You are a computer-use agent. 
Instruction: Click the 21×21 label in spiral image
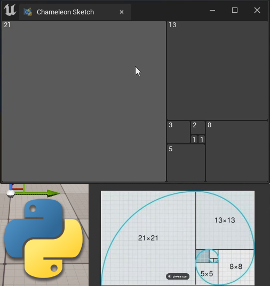(x=148, y=238)
